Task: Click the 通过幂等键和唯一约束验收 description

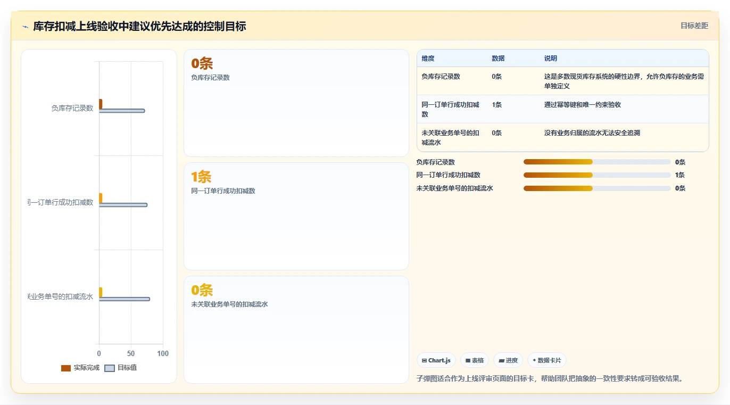Action: click(x=582, y=105)
